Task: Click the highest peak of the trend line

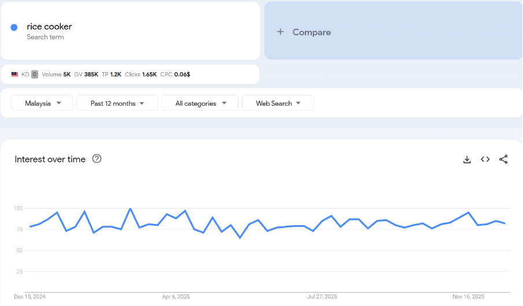Action: tap(130, 208)
